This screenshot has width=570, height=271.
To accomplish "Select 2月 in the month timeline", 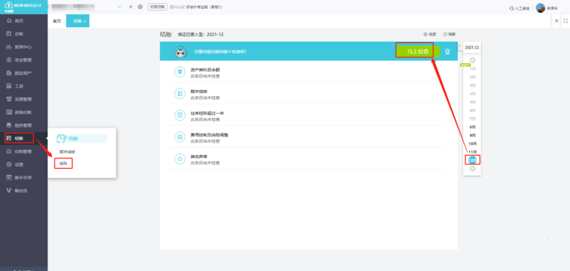I will click(472, 77).
